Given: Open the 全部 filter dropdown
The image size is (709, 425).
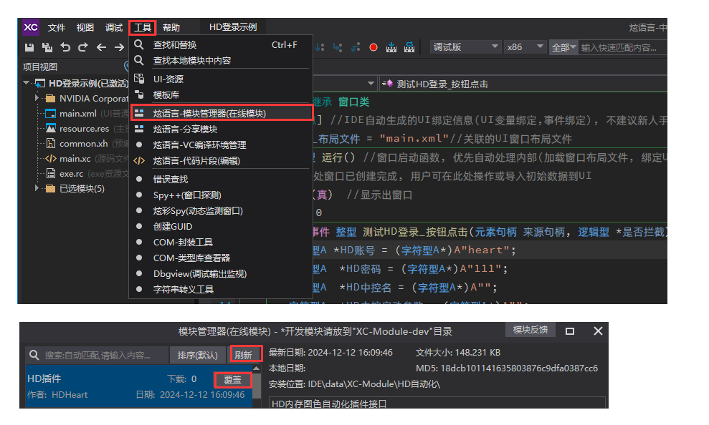Looking at the screenshot, I should pos(563,47).
